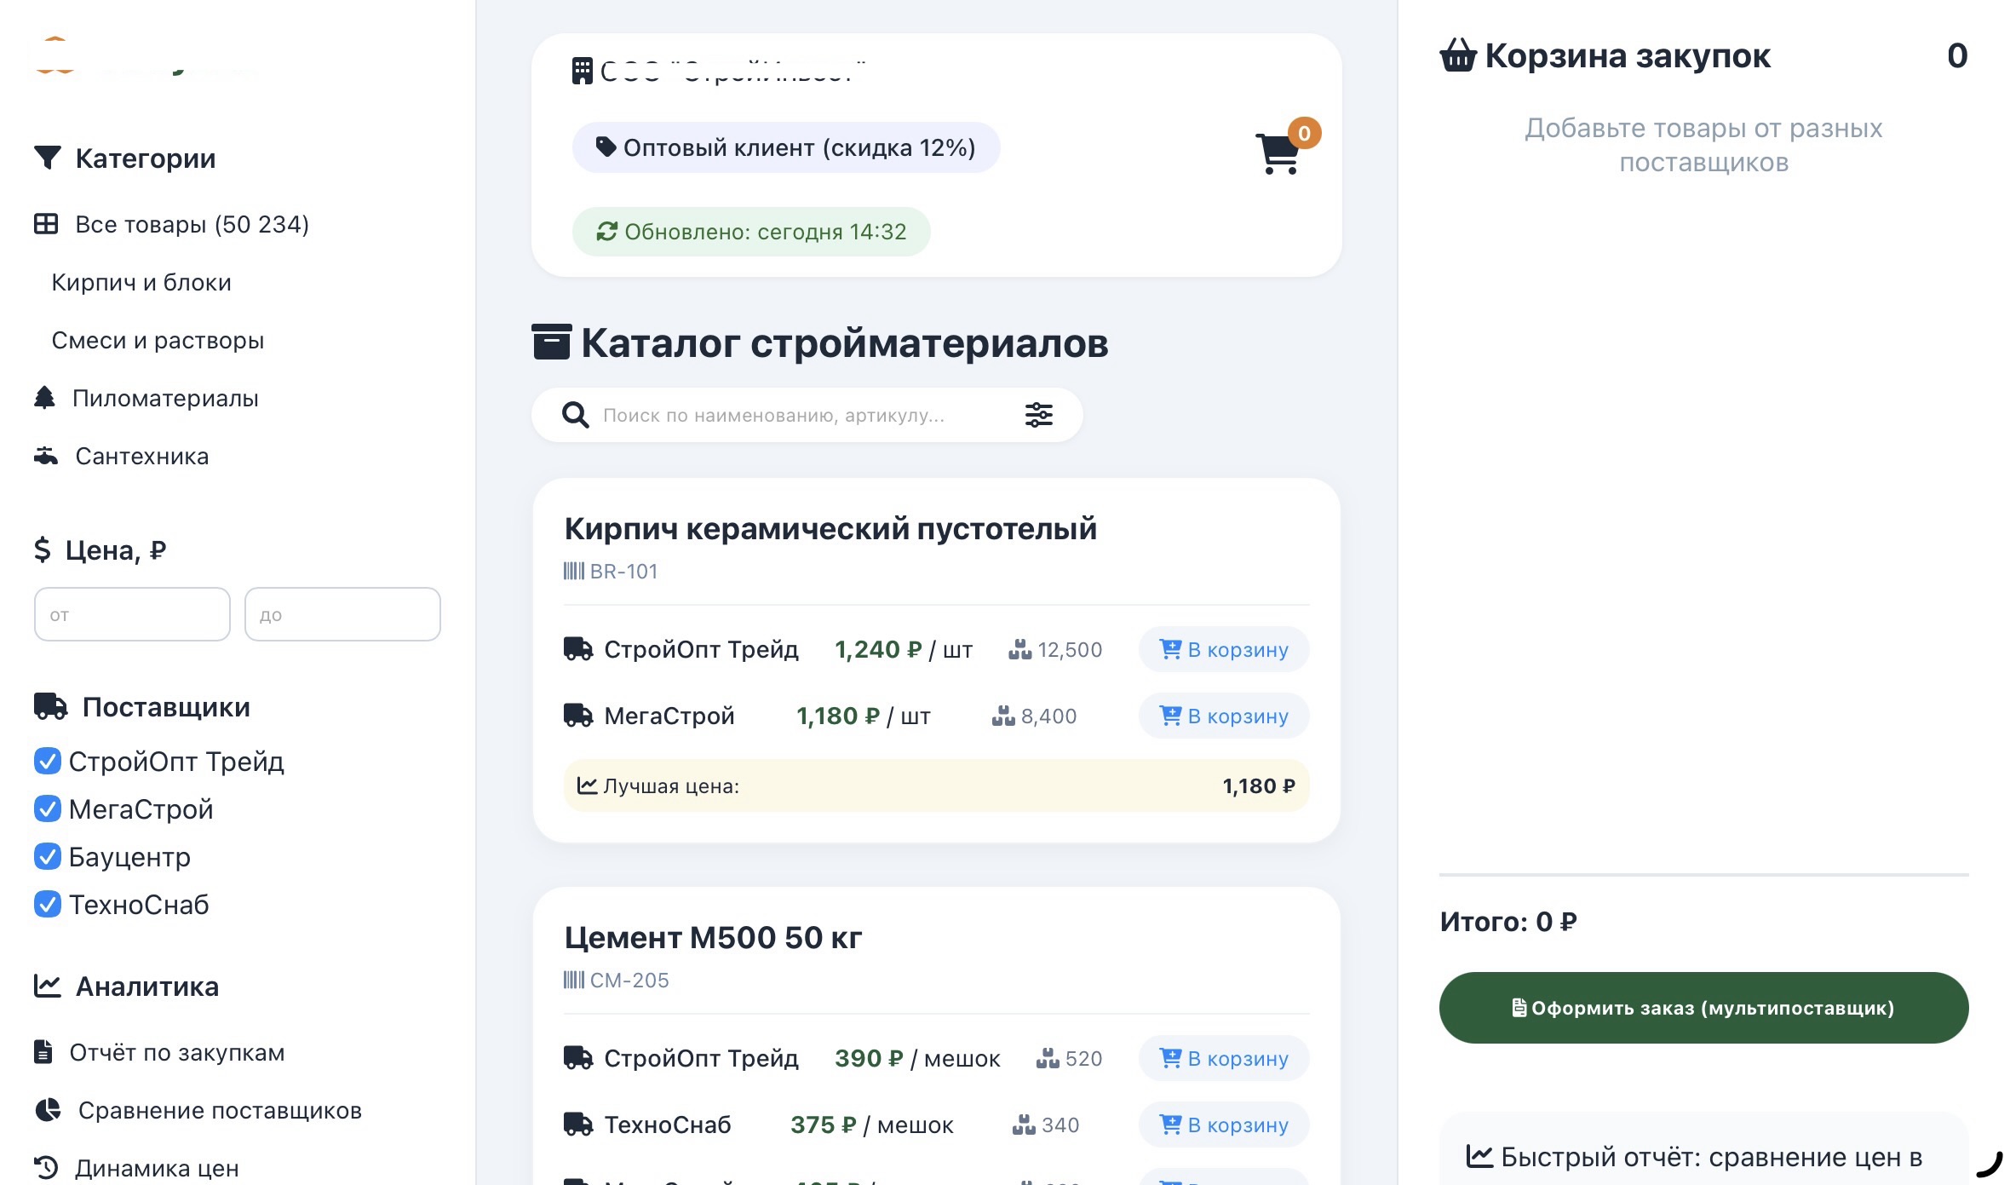2010x1185 pixels.
Task: Click the supplier truck icon next to МегаСтрой
Action: coord(578,716)
